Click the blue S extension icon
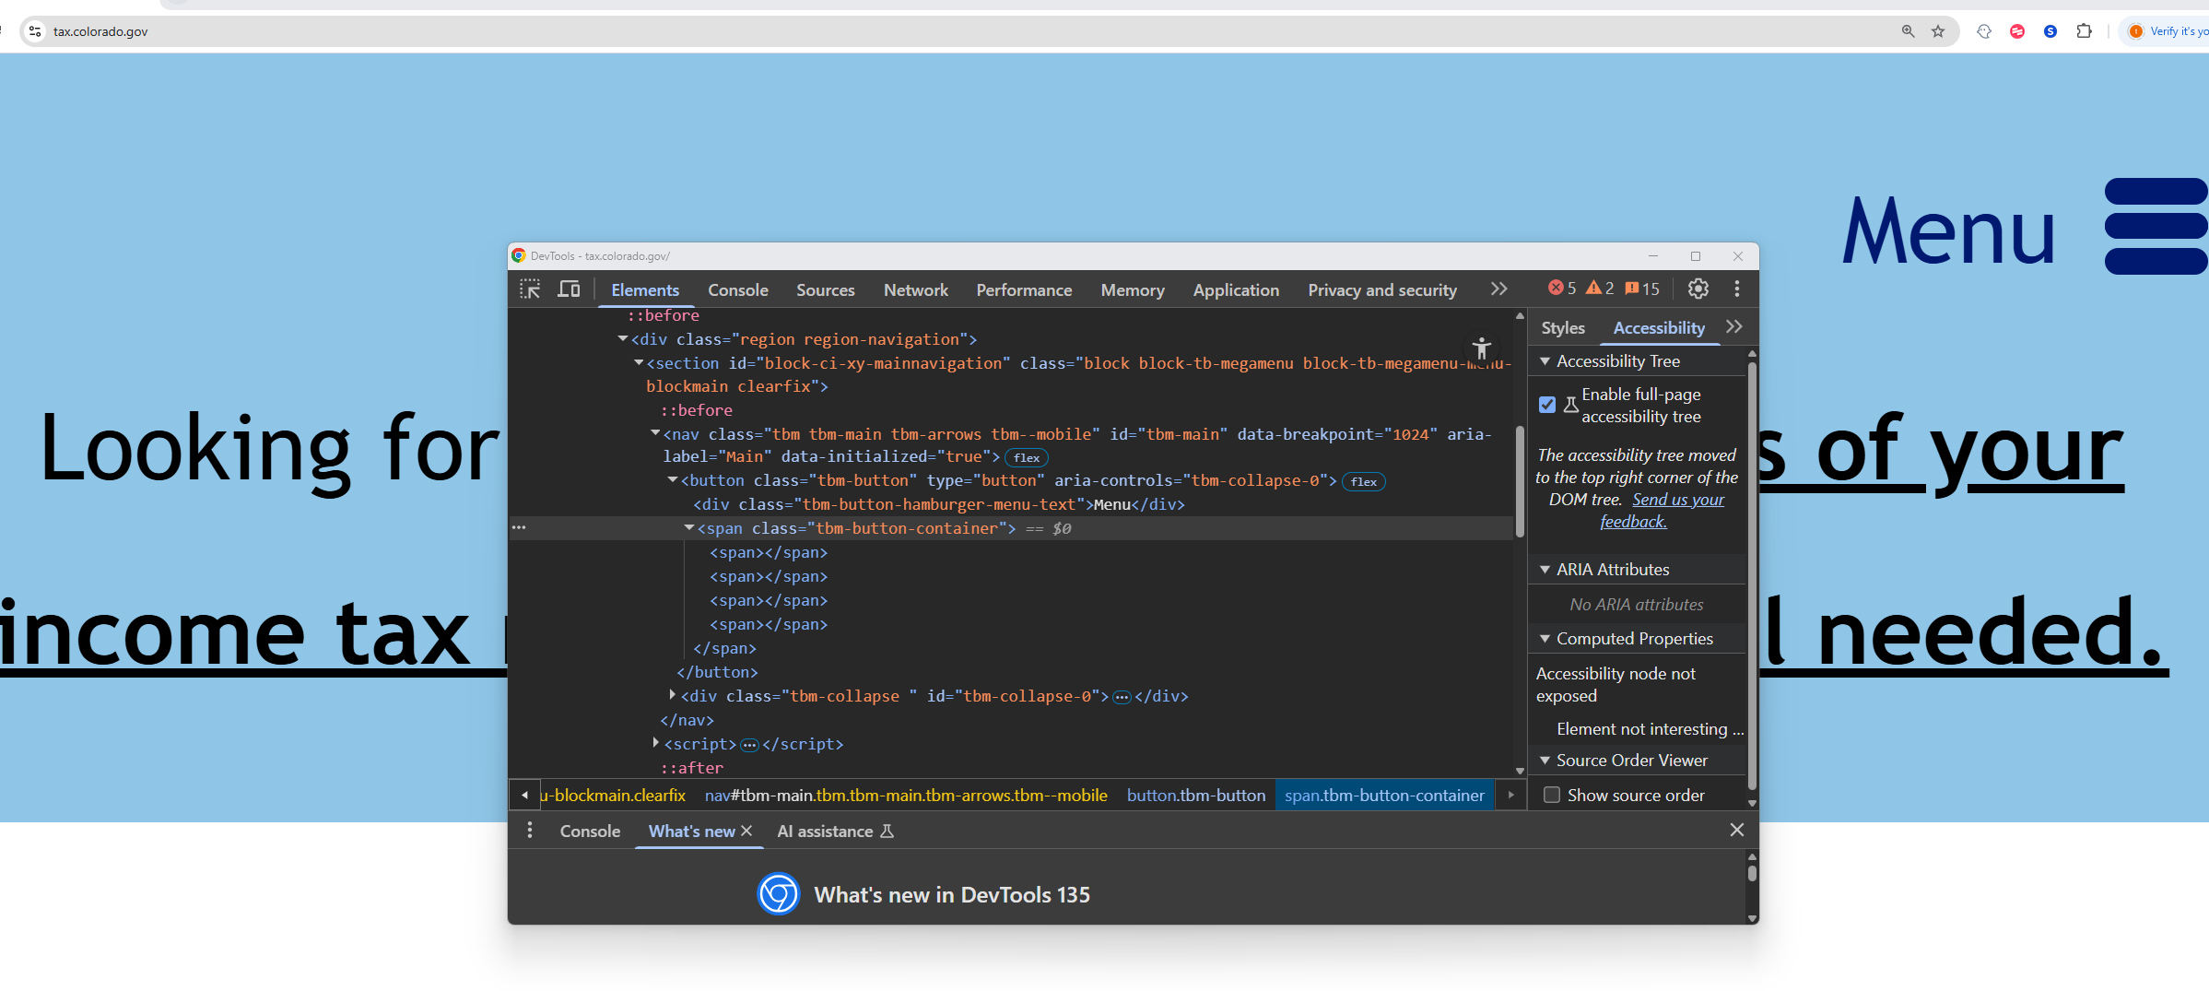2209x991 pixels. tap(2050, 31)
